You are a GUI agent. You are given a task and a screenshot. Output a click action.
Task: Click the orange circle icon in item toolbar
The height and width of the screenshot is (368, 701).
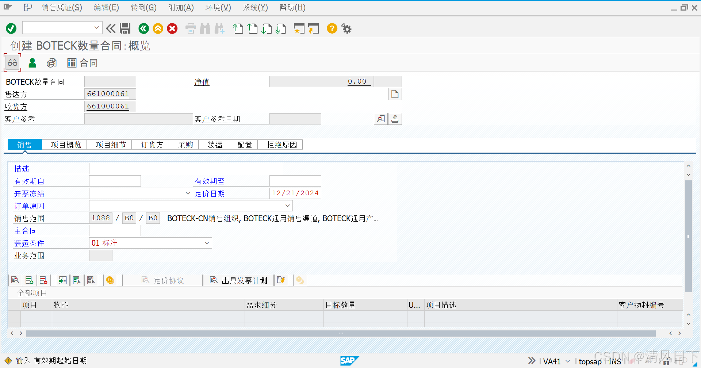pos(110,280)
